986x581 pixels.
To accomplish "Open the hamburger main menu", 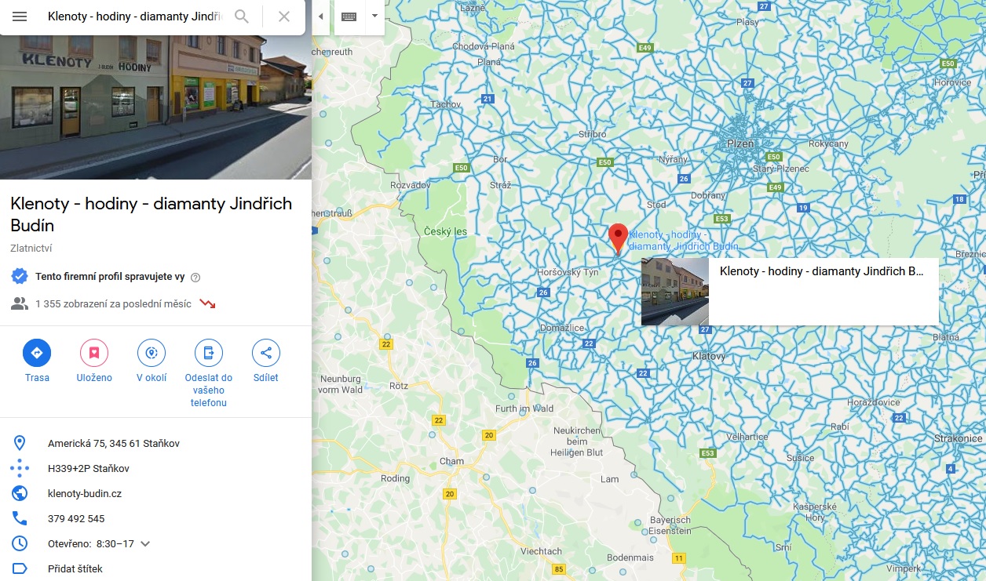I will 20,16.
